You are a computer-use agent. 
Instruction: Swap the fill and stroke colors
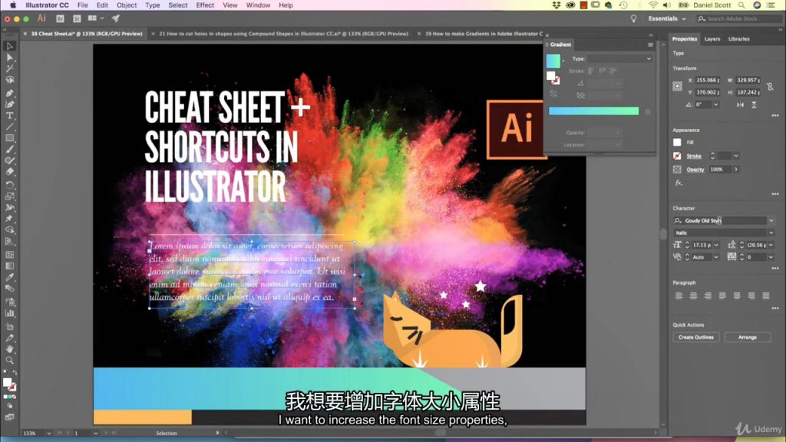(x=14, y=373)
